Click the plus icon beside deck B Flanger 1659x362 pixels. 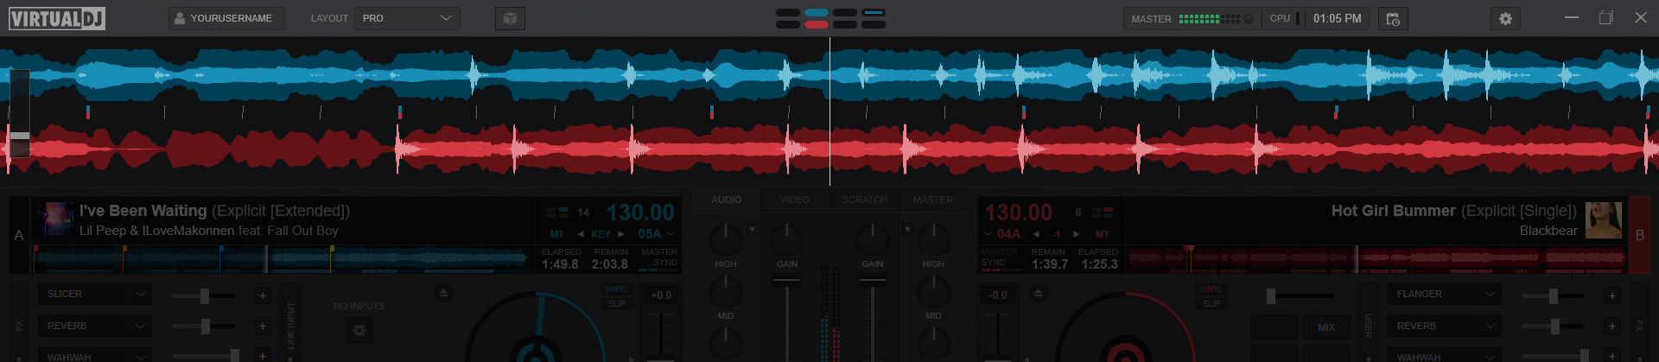tap(1611, 296)
